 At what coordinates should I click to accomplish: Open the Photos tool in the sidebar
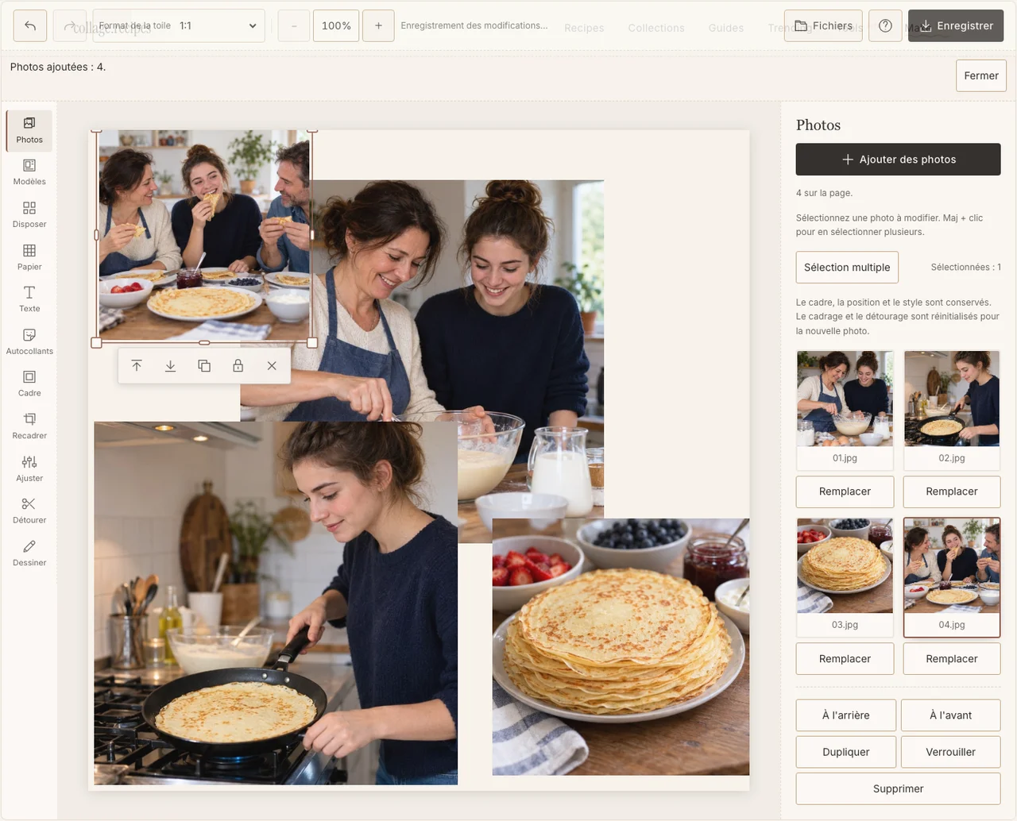pyautogui.click(x=29, y=130)
